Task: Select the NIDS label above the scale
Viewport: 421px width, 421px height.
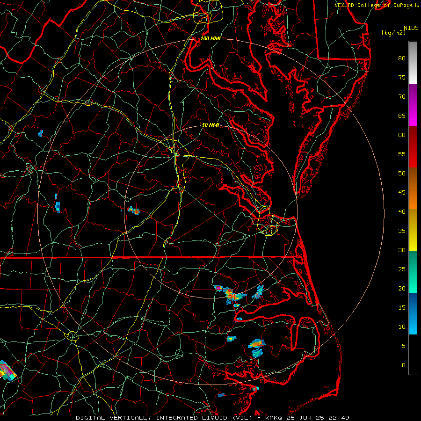Action: tap(411, 28)
